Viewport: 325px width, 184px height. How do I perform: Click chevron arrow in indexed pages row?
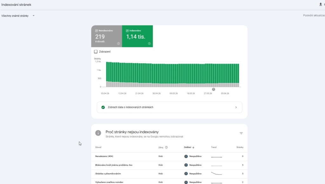pos(236,107)
